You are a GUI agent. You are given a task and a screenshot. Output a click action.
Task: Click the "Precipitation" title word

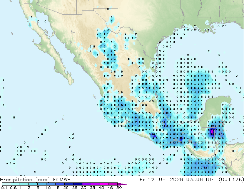(x=16, y=180)
